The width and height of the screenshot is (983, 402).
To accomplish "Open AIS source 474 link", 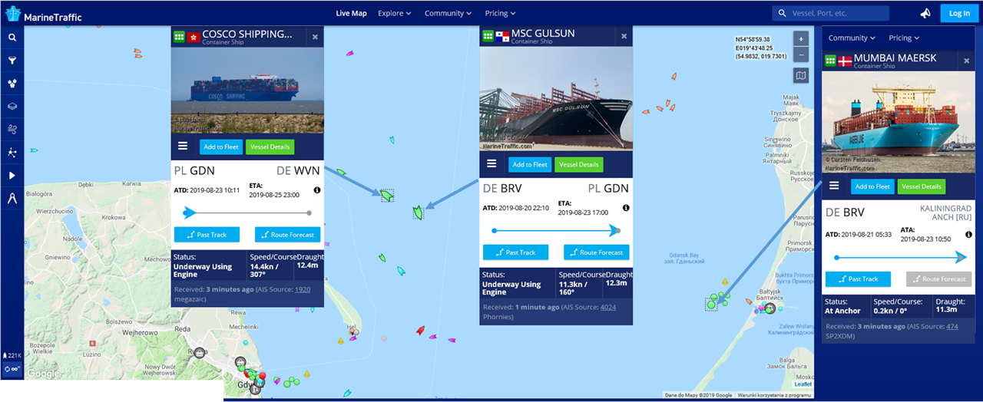I will click(952, 327).
